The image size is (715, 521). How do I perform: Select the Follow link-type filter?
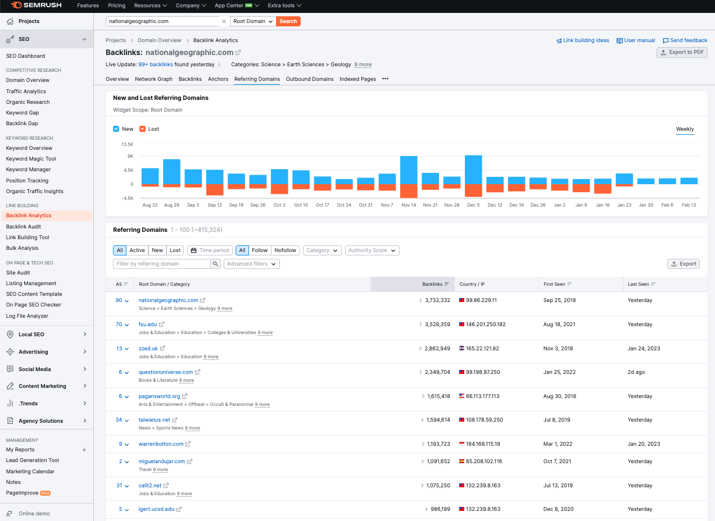point(260,250)
